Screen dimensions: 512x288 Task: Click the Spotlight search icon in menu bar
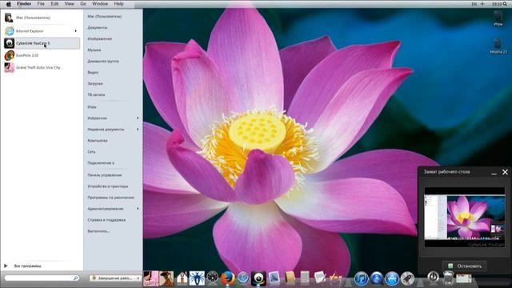pyautogui.click(x=505, y=4)
